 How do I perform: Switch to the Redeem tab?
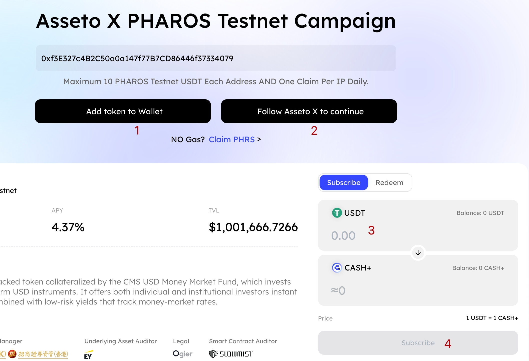(389, 182)
